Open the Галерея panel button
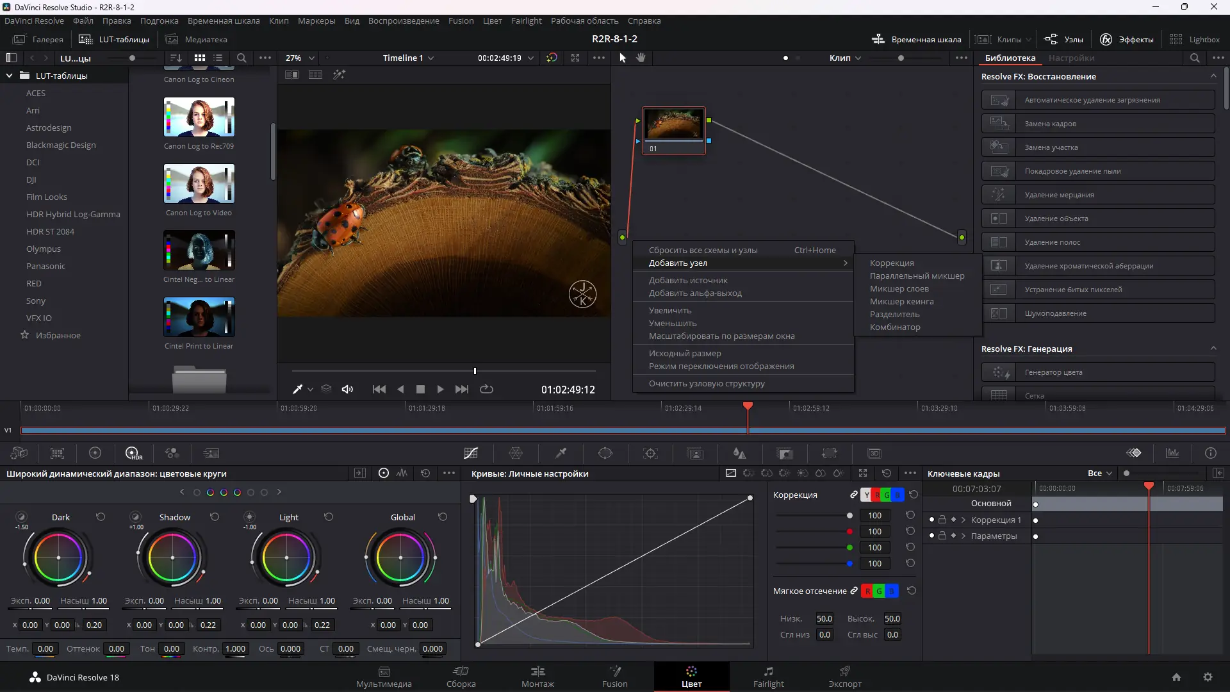 pos(38,39)
